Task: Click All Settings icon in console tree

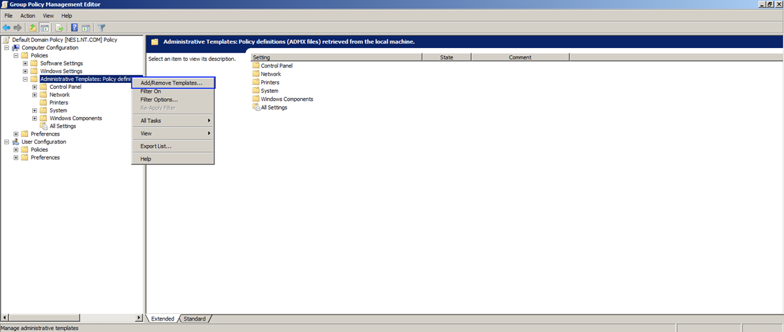Action: [x=43, y=126]
